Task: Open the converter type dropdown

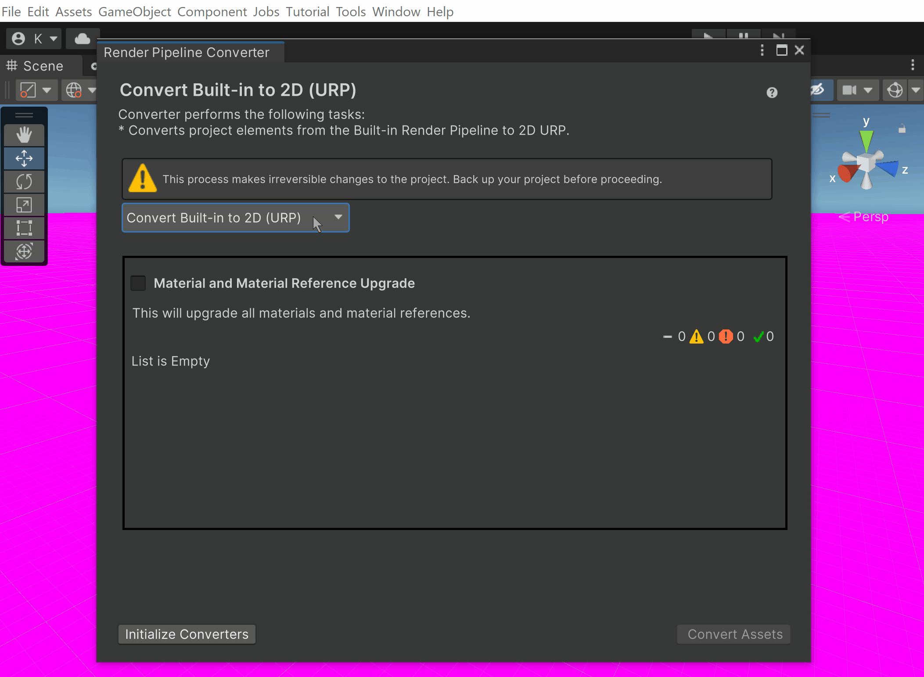Action: [x=236, y=218]
